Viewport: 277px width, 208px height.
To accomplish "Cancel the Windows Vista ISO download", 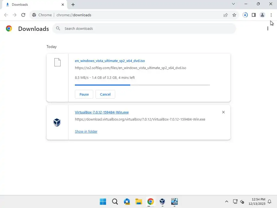I will click(x=105, y=94).
